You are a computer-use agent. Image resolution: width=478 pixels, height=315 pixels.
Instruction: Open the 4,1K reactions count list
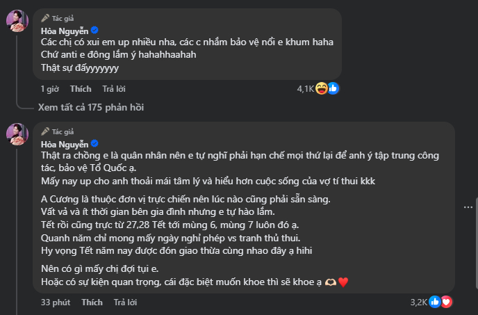[306, 89]
